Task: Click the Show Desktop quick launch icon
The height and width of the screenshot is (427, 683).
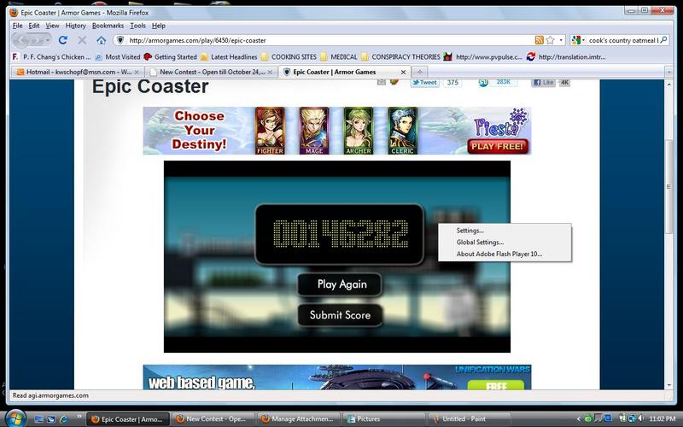Action: coord(38,419)
